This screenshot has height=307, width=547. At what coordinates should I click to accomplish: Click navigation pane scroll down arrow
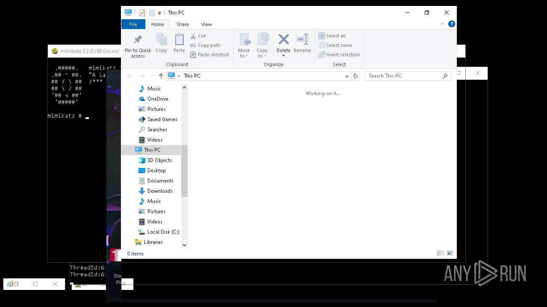[184, 245]
